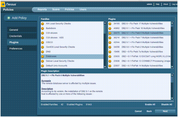Screen dimensions: 178x117
Task: Go to the Credentials policy section
Action: click(22, 36)
